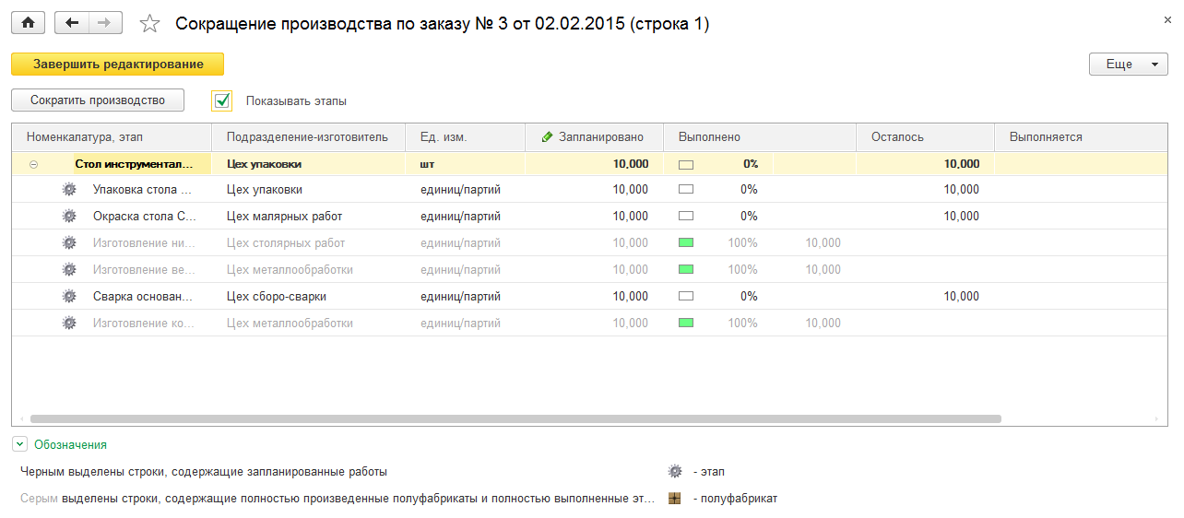This screenshot has height=518, width=1184.
Task: Click empty progress bar of Цех сборо-сварки row
Action: pyautogui.click(x=685, y=297)
